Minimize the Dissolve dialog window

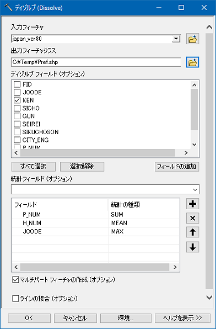coord(159,8)
